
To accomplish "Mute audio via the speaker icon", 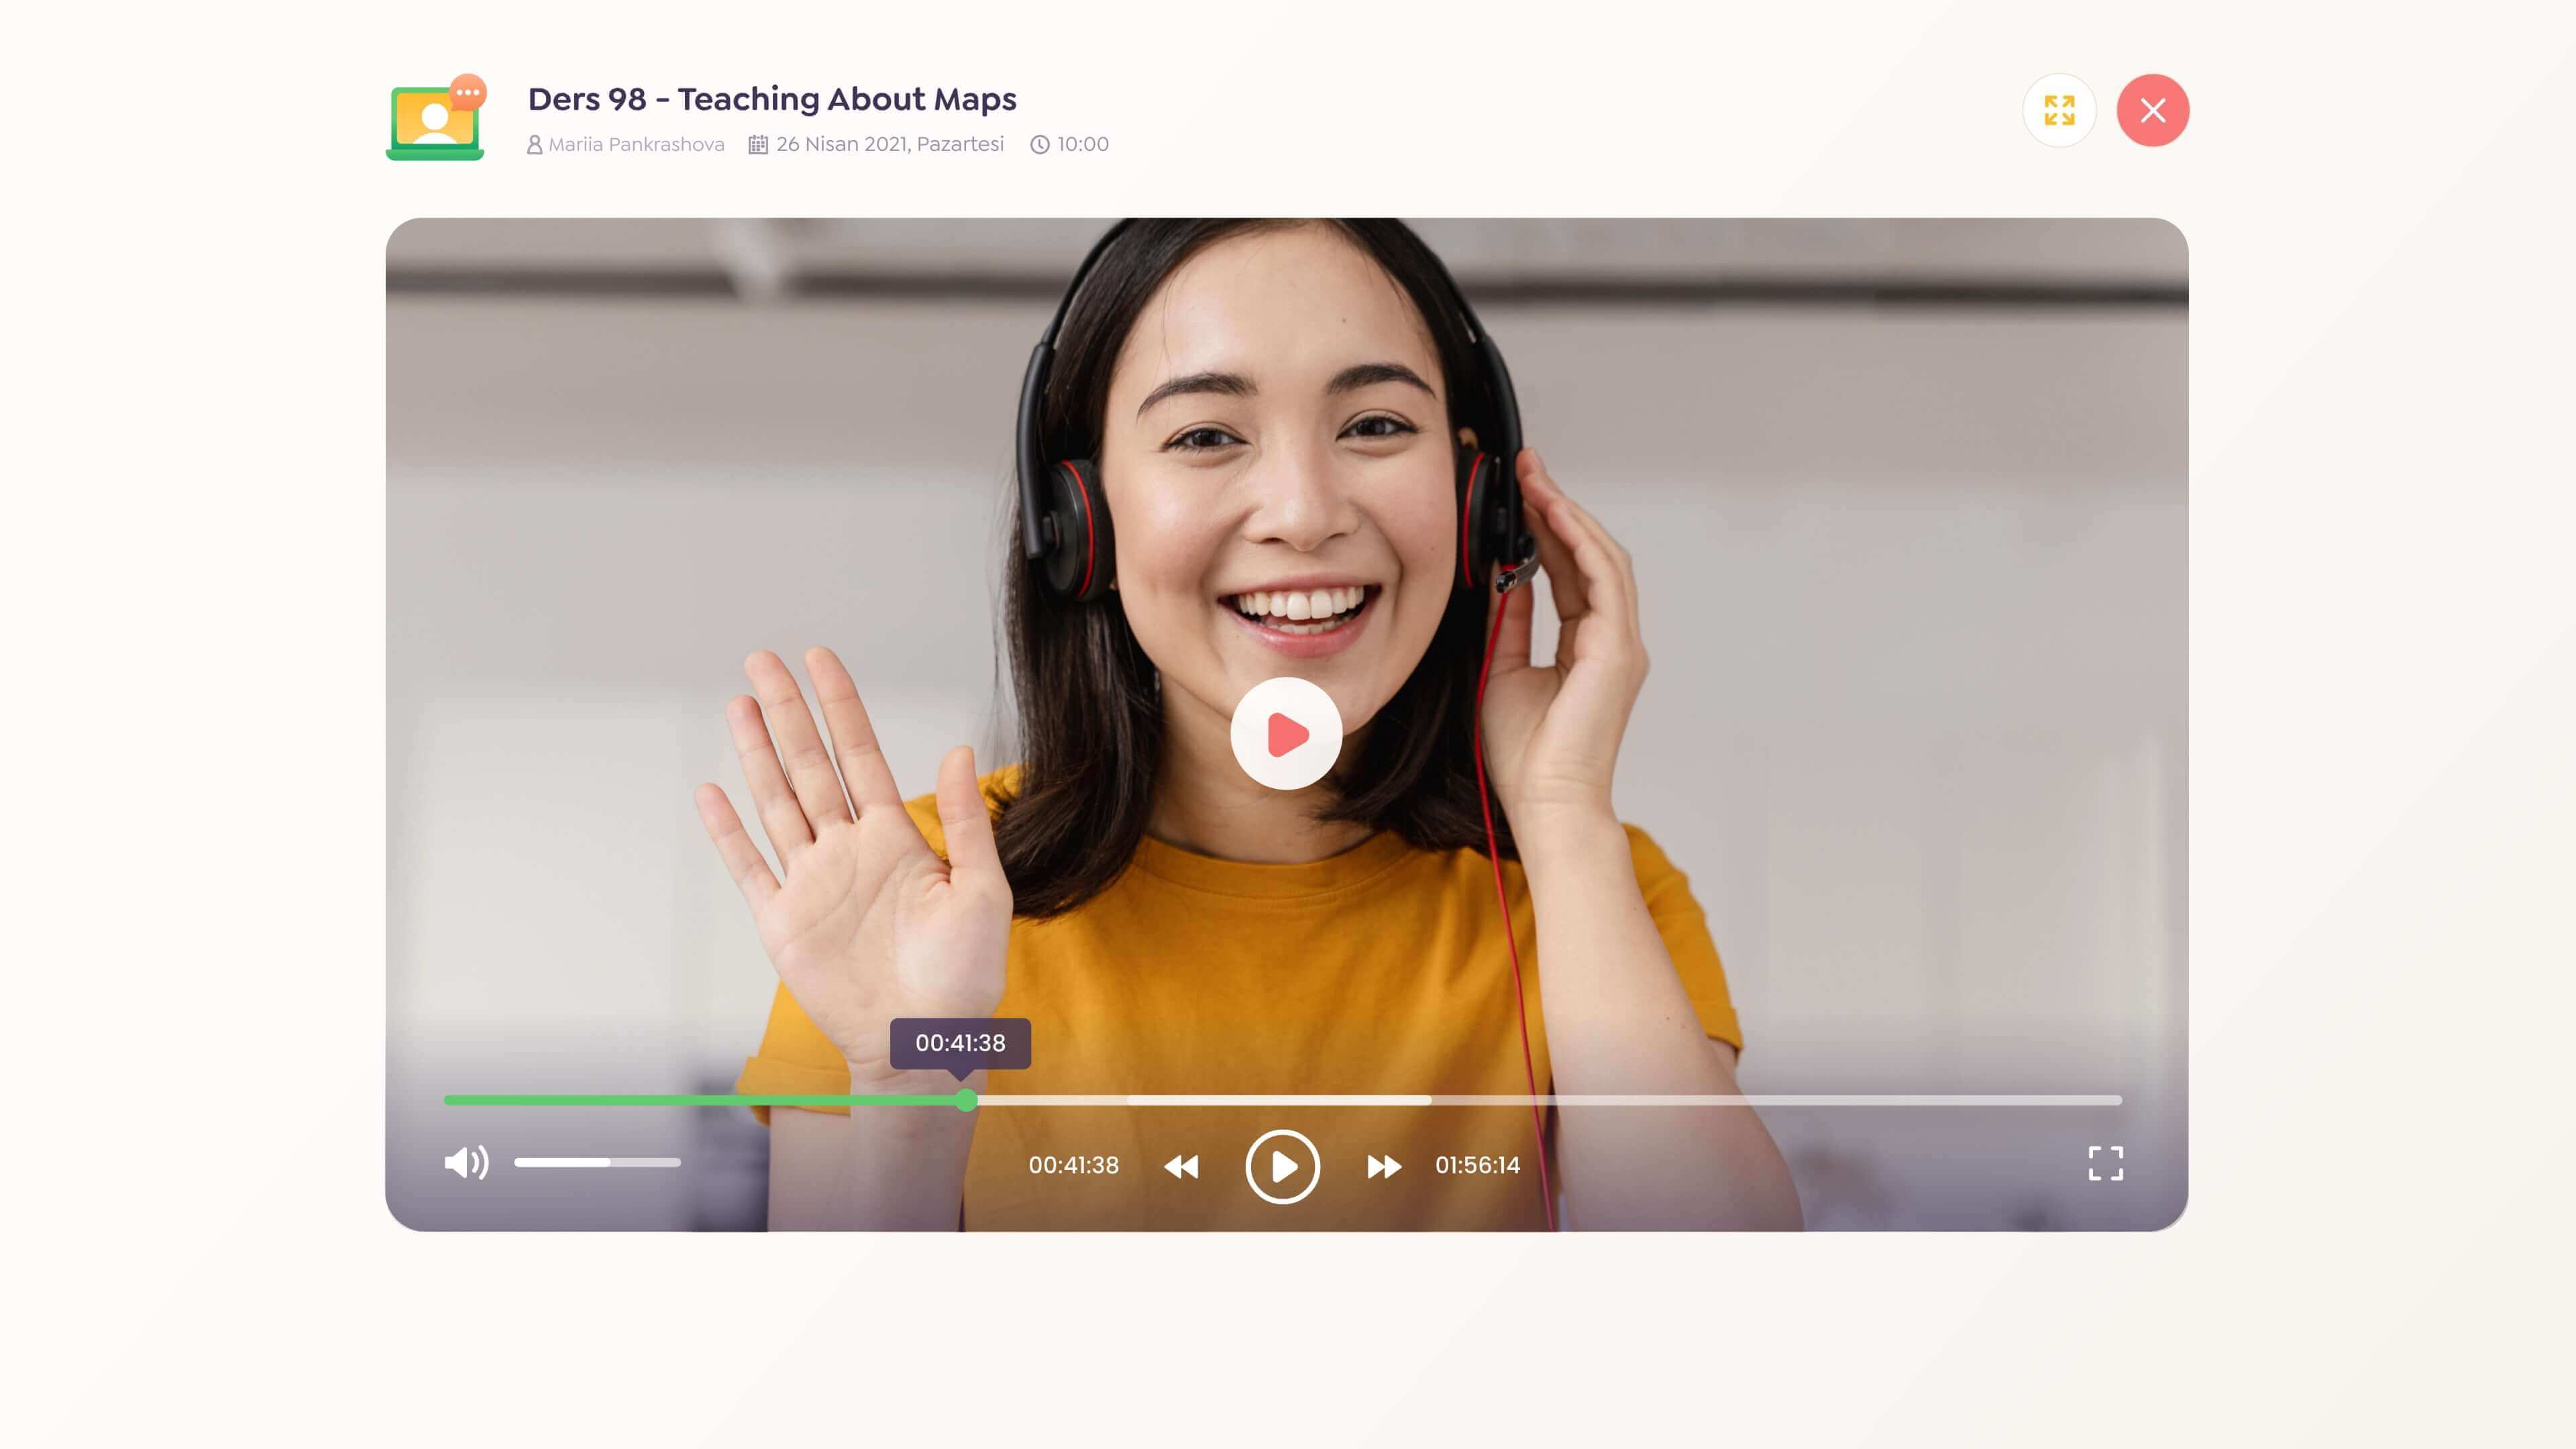I will [466, 1163].
